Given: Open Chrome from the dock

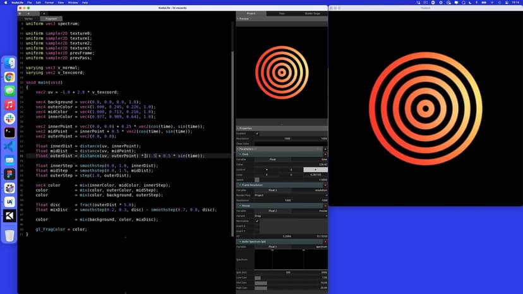Looking at the screenshot, I should (9, 77).
